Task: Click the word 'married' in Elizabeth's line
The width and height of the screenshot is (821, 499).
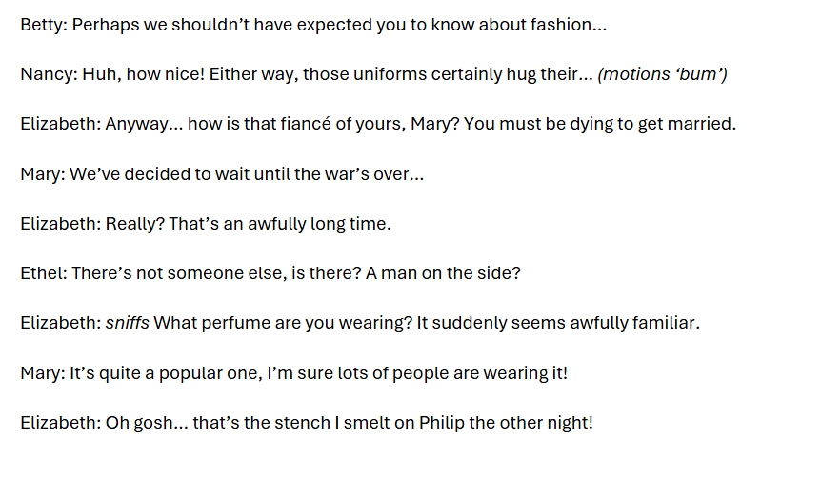Action: (x=701, y=124)
